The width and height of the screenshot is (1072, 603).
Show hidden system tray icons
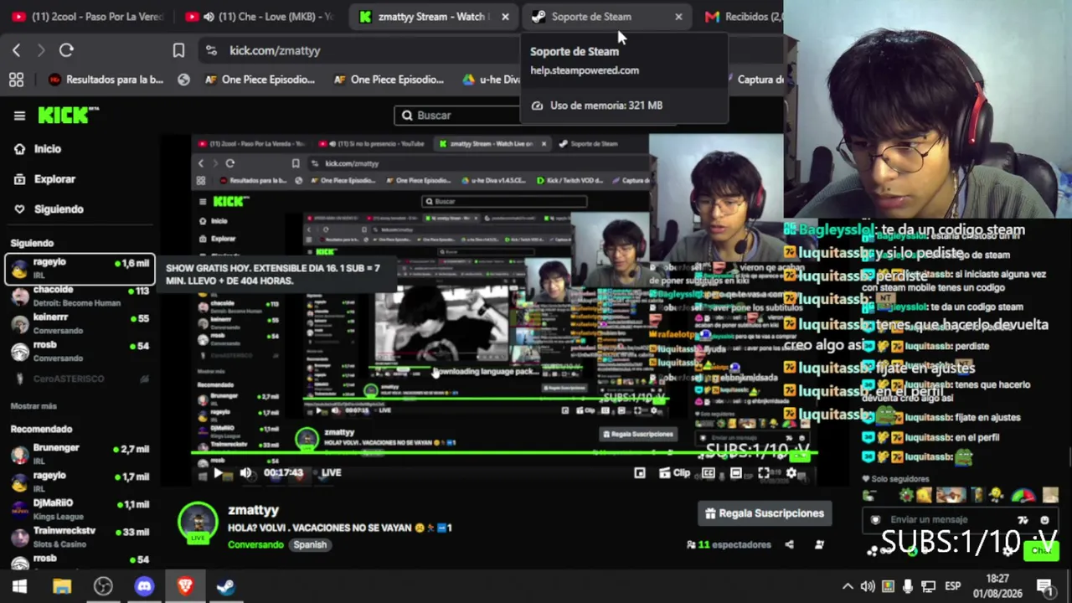848,586
